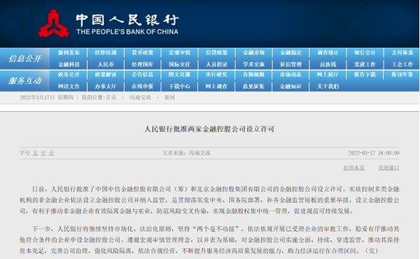
Task: Open 政务公开 under 服务互动
Action: pyautogui.click(x=69, y=75)
